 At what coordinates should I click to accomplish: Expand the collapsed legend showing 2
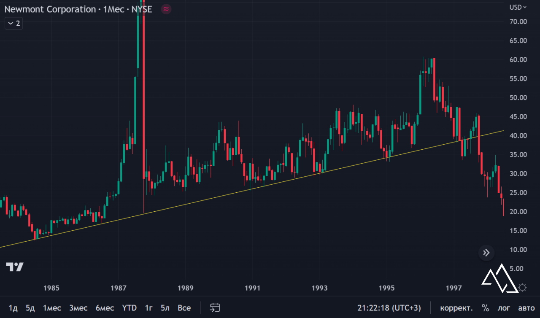tap(13, 23)
